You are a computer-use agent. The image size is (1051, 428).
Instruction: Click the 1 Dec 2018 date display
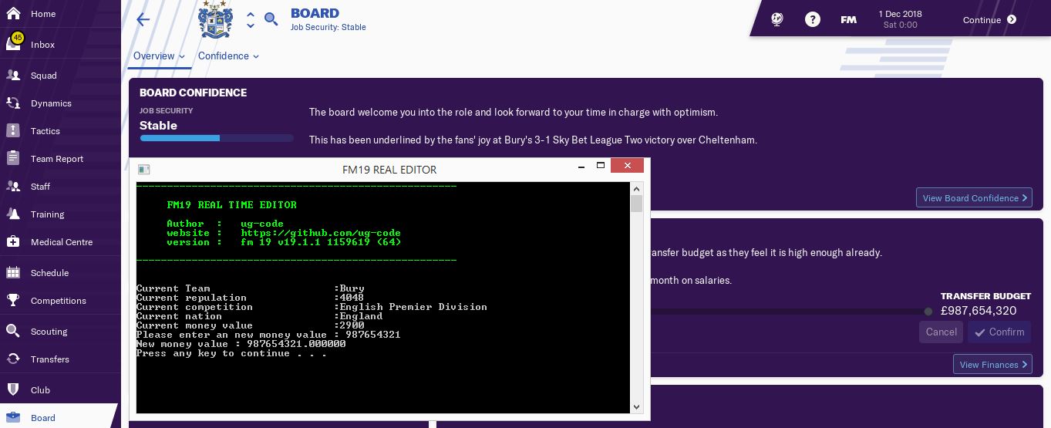click(x=900, y=19)
